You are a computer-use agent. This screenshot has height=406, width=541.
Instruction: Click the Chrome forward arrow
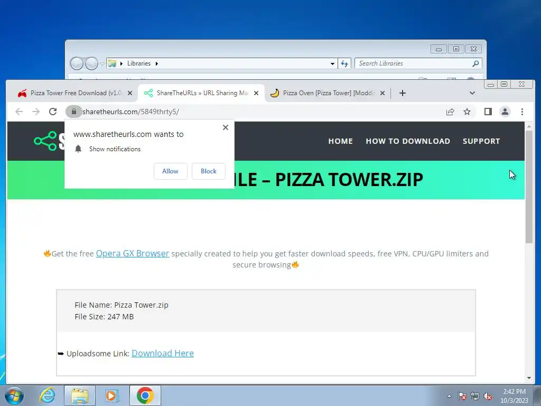point(36,112)
